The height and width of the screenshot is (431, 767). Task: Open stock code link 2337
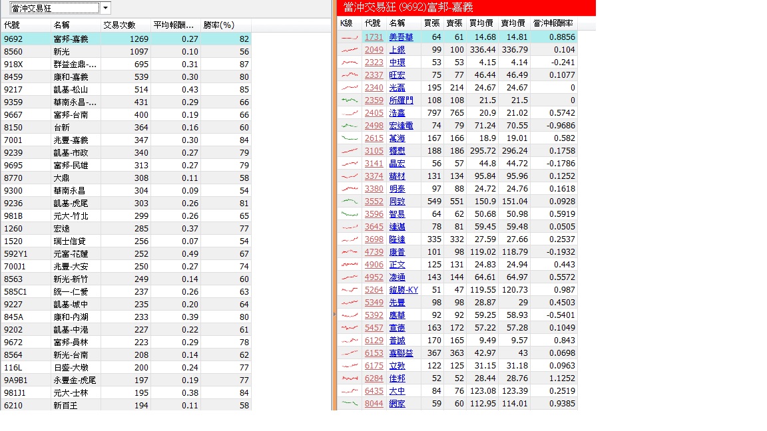pyautogui.click(x=374, y=75)
